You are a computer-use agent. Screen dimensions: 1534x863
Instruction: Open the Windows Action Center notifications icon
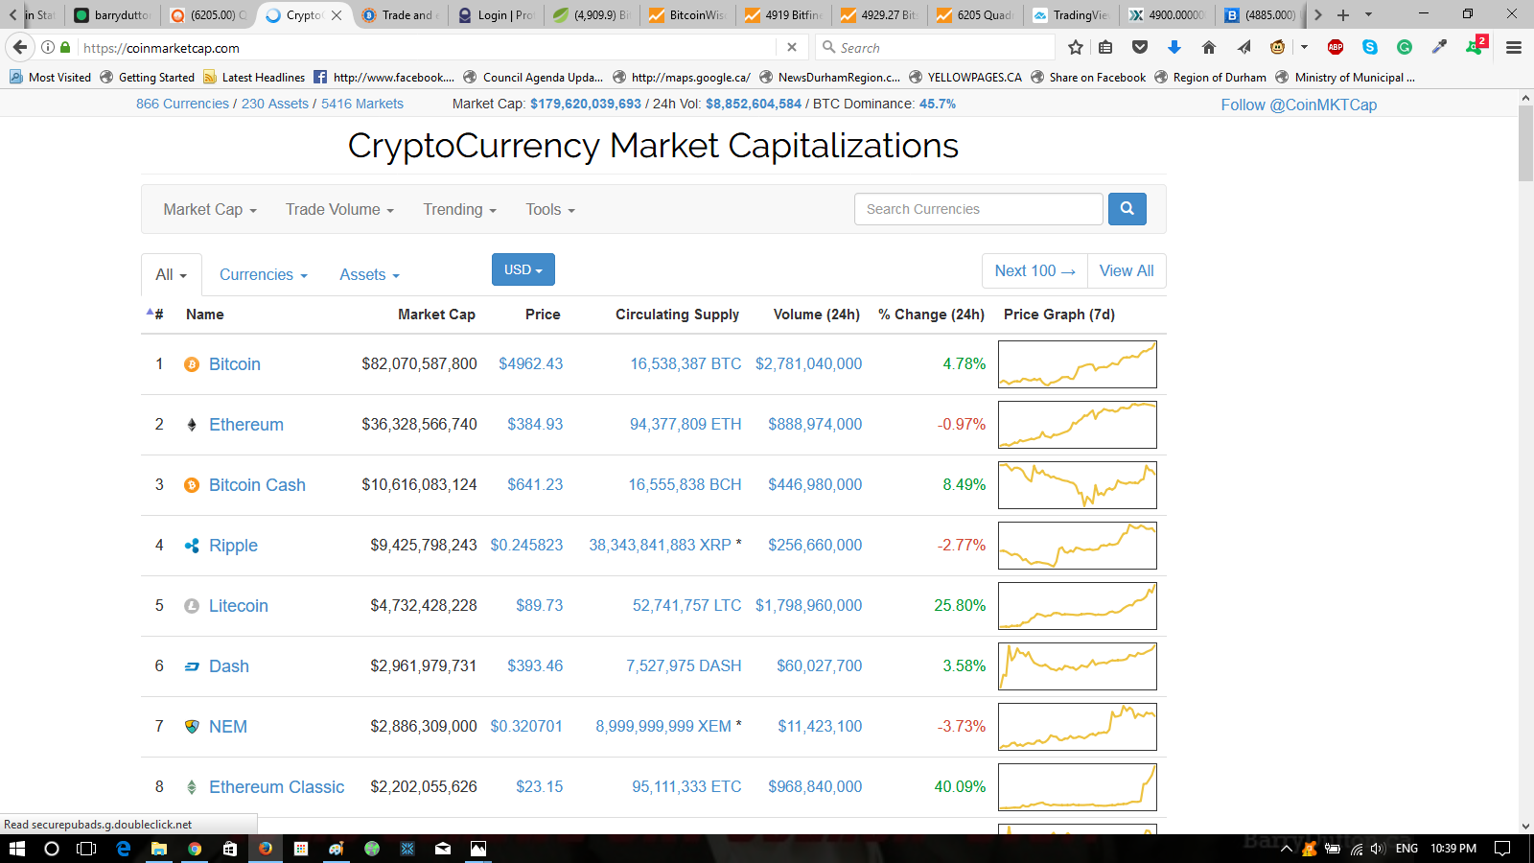point(1502,849)
